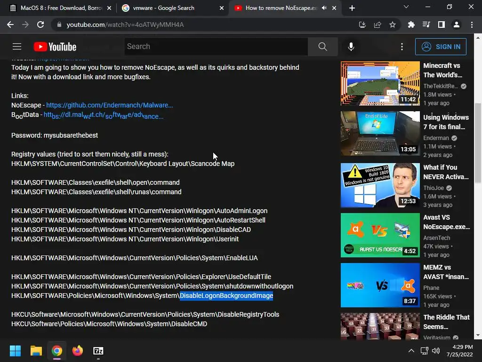Open Chrome extensions puzzle icon
This screenshot has width=482, height=362.
pos(411,25)
